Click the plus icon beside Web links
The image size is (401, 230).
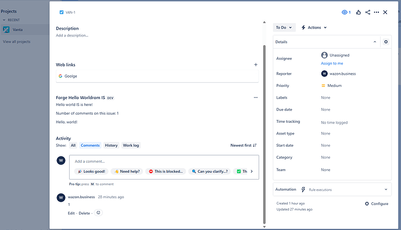point(256,65)
